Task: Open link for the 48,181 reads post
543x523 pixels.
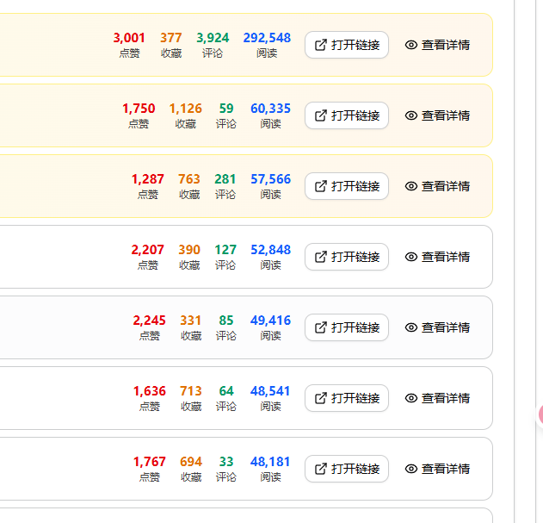Action: pos(347,469)
